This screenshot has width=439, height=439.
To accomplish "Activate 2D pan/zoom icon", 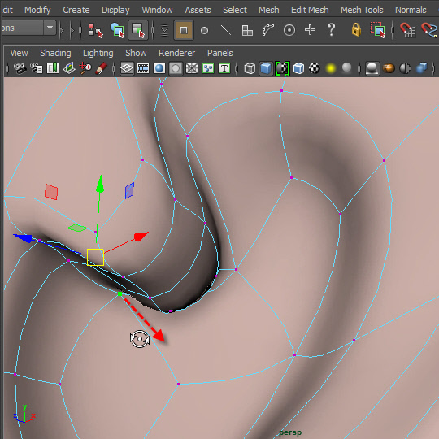I will 85,68.
